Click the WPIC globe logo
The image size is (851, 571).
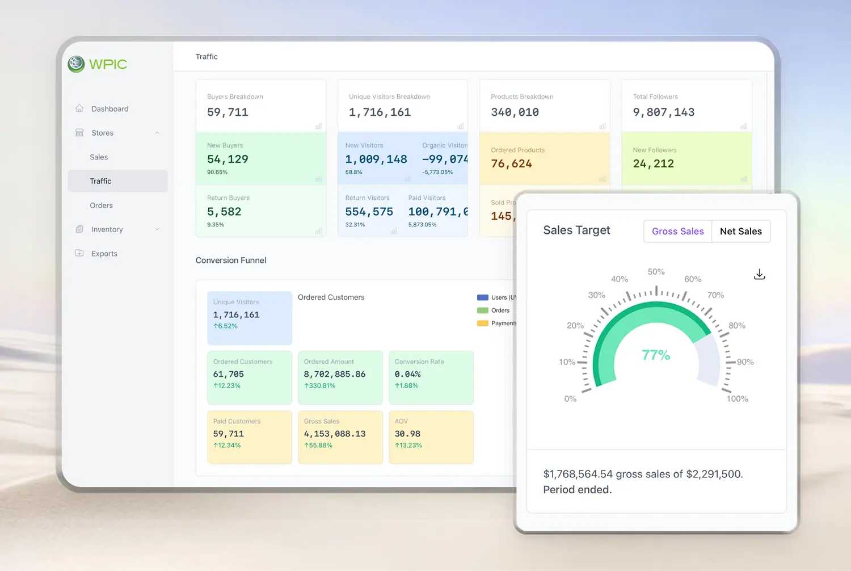(76, 64)
